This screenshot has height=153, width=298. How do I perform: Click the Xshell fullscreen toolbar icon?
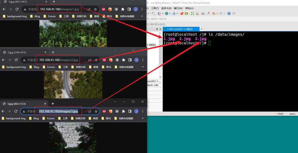[x=192, y=14]
